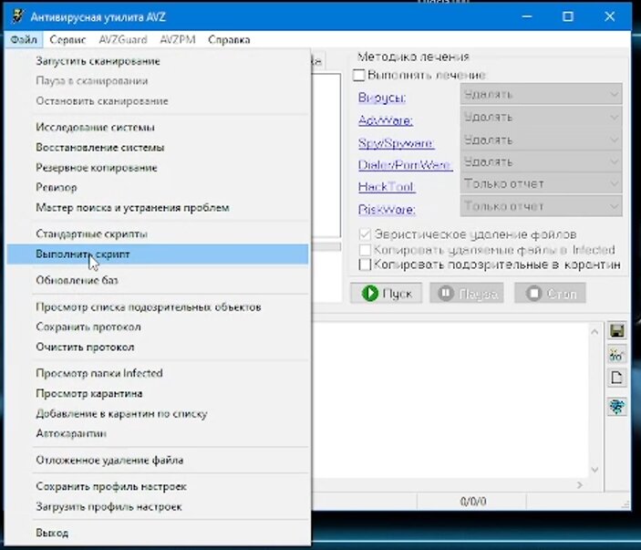641x550 pixels.
Task: Open the RiskWare action dropdown
Action: pos(542,206)
